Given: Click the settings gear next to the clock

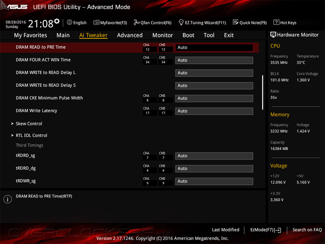Looking at the screenshot, I should [x=57, y=21].
